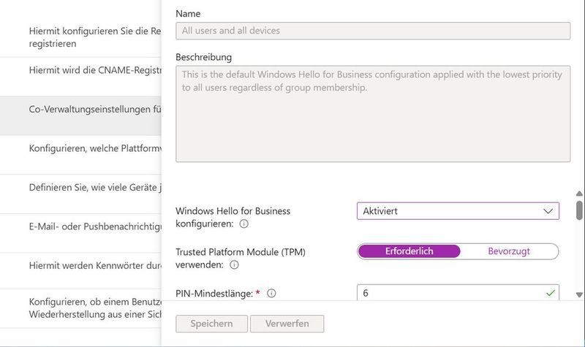The height and width of the screenshot is (347, 585).
Task: Select the 'Konfigurieren, ob einem Benutz' row
Action: pyautogui.click(x=80, y=308)
